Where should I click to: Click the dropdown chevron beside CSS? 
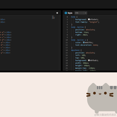click(x=85, y=13)
